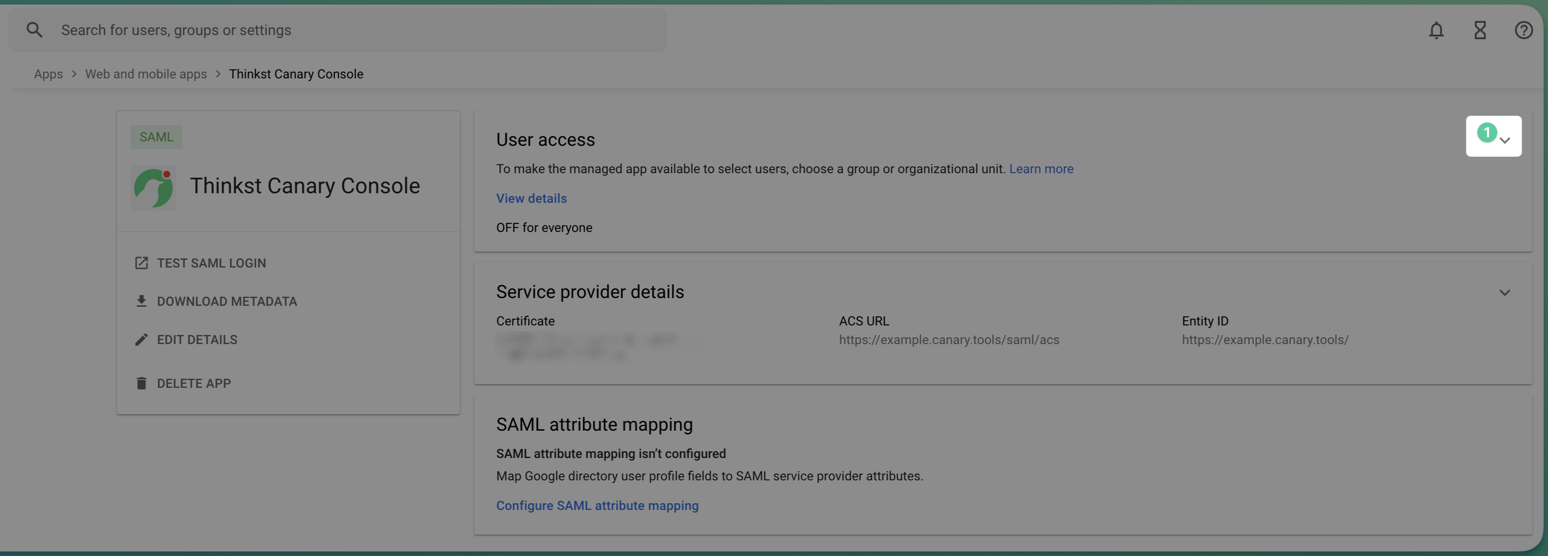The image size is (1548, 556).
Task: Click TEST SAML LOGIN
Action: coord(212,263)
